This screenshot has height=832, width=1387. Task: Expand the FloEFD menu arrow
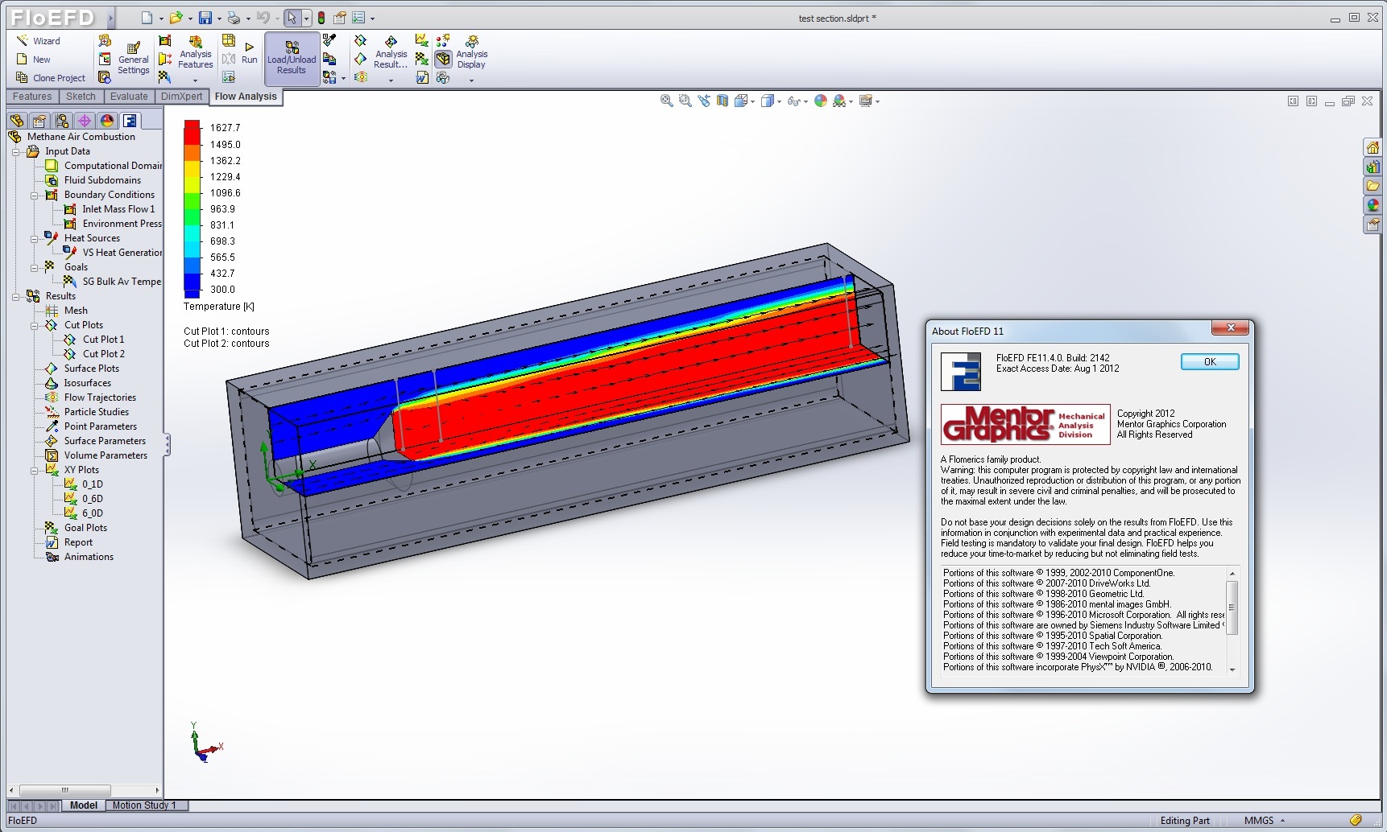(x=110, y=18)
